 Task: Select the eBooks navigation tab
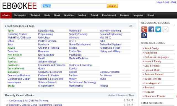[6, 15]
